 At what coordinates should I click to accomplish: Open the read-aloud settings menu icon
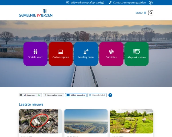point(21,95)
